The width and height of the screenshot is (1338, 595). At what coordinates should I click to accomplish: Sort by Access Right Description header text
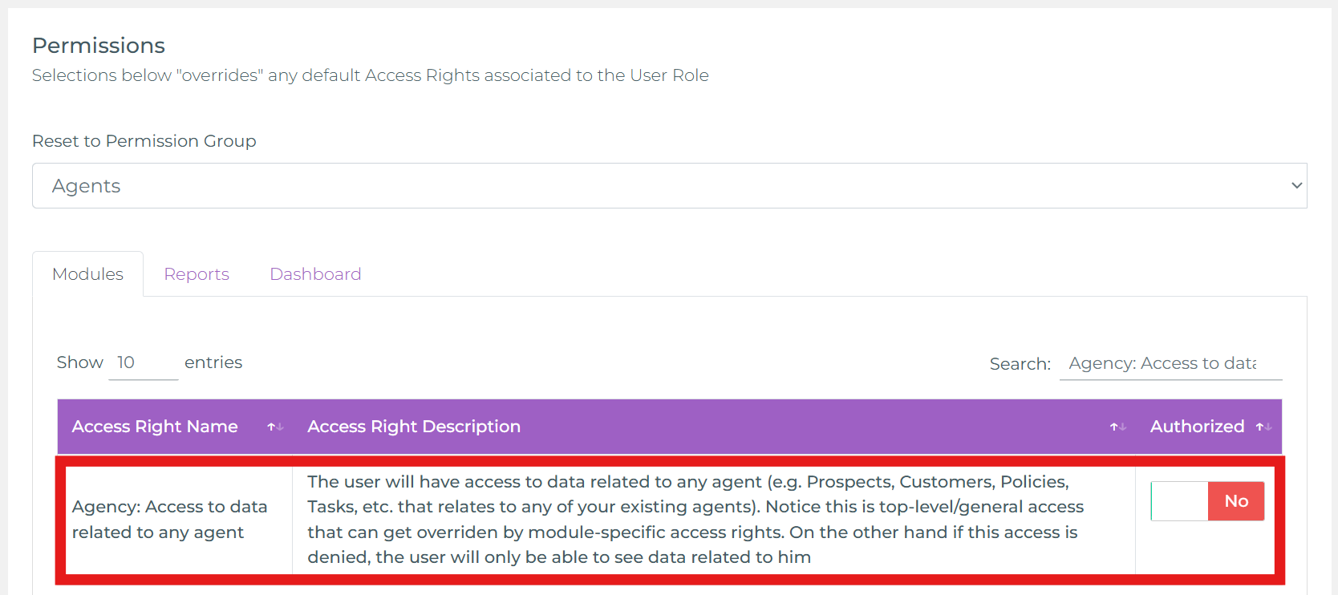(414, 427)
